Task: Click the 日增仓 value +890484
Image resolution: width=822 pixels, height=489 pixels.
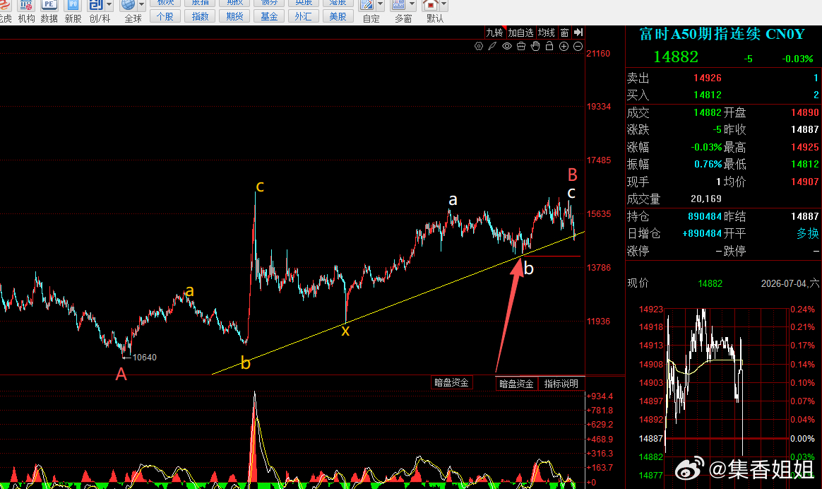Action: pyautogui.click(x=702, y=233)
